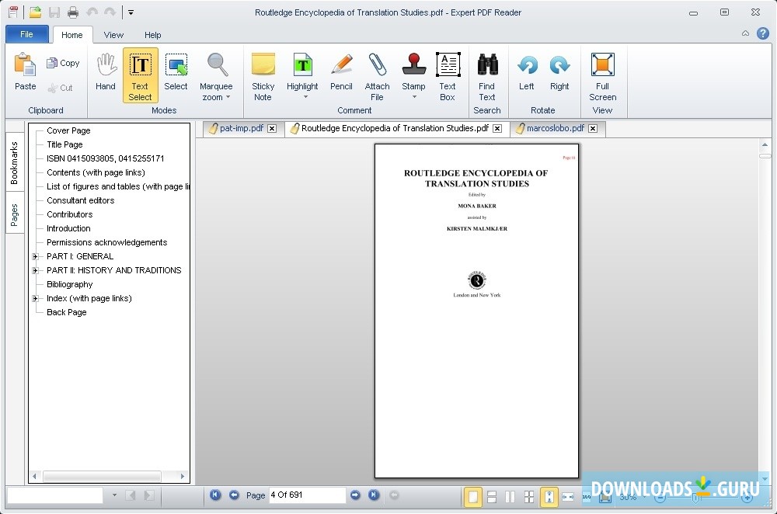The image size is (777, 514).
Task: Select the Pencil drawing tool
Action: (341, 71)
